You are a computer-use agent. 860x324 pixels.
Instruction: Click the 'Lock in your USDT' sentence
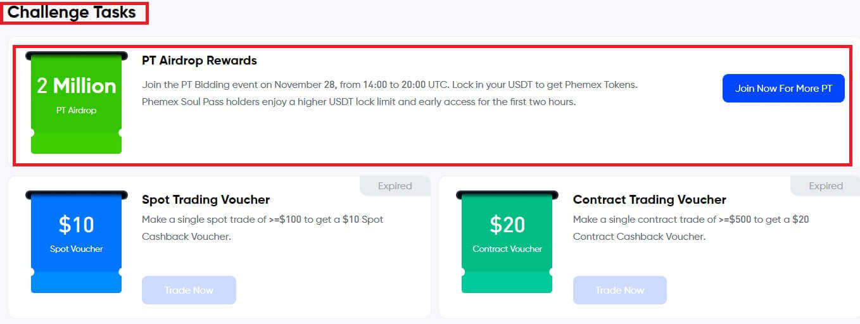point(545,85)
